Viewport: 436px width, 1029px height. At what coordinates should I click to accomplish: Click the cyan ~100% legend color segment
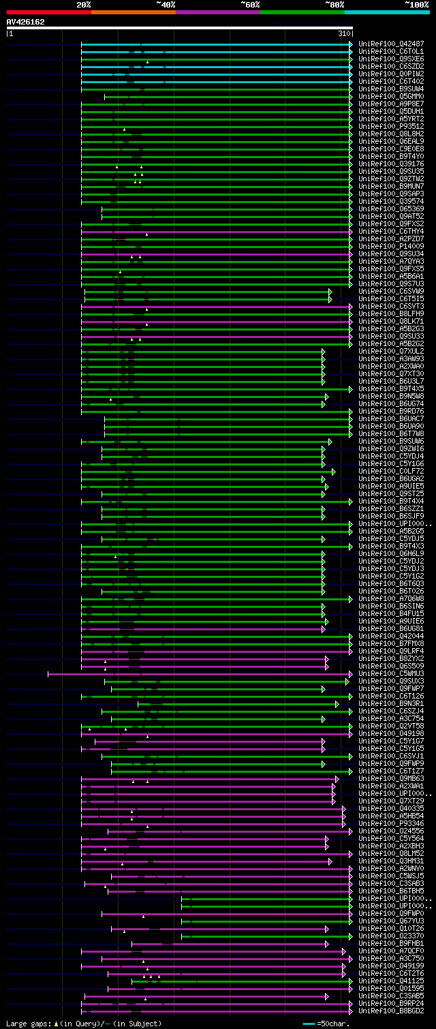[x=387, y=12]
